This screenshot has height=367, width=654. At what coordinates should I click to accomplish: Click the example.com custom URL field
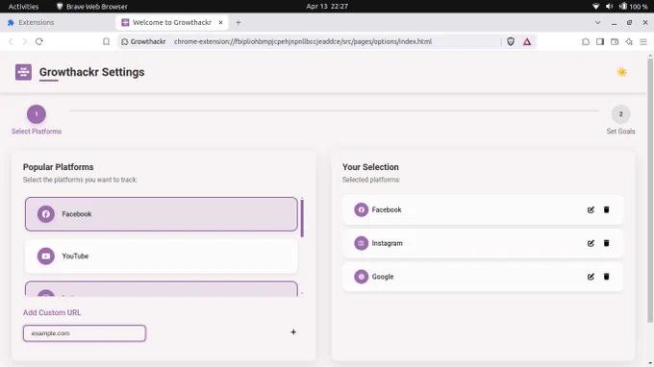(x=85, y=333)
